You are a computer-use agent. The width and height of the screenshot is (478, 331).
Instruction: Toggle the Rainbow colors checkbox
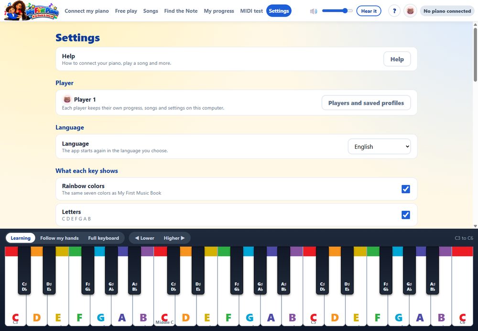405,189
